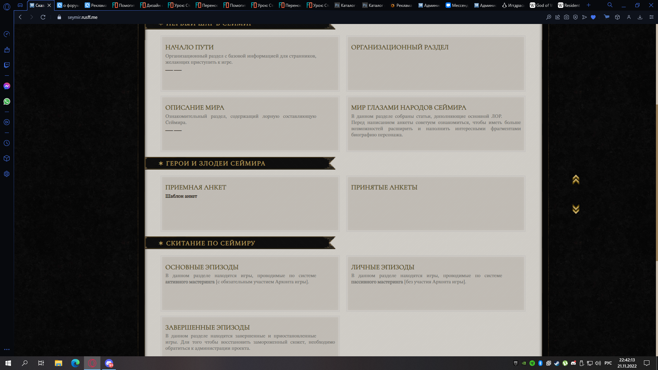Click the Шаблон анкет link

point(181,196)
